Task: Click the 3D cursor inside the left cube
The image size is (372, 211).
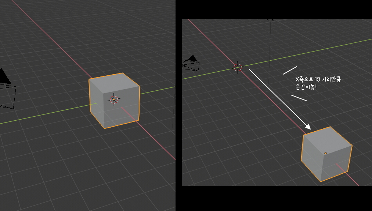Action: pos(114,100)
